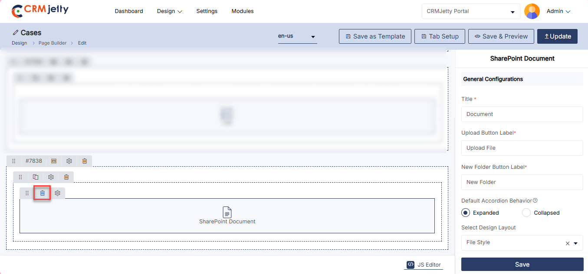Image resolution: width=588 pixels, height=274 pixels.
Task: Click the duplicate column icon
Action: [x=36, y=177]
